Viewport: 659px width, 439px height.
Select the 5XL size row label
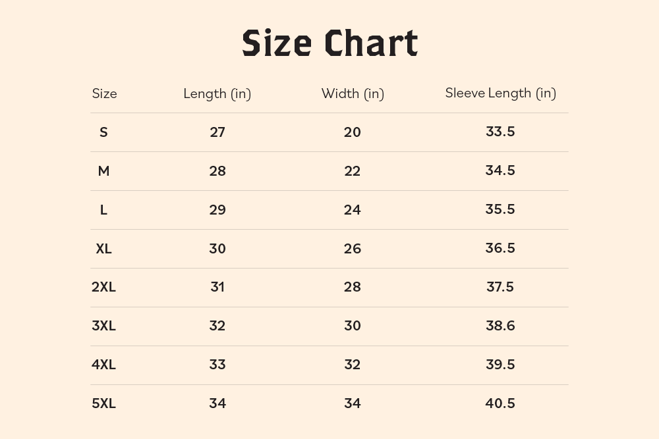coord(103,403)
